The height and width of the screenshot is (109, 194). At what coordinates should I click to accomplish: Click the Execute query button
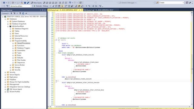coord(38,6)
